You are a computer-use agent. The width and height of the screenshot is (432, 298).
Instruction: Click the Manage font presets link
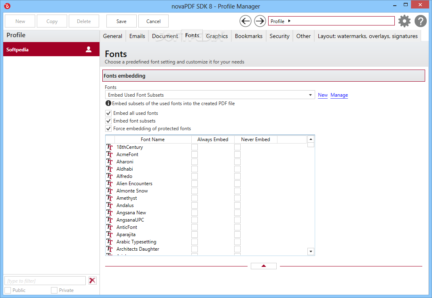tap(339, 95)
